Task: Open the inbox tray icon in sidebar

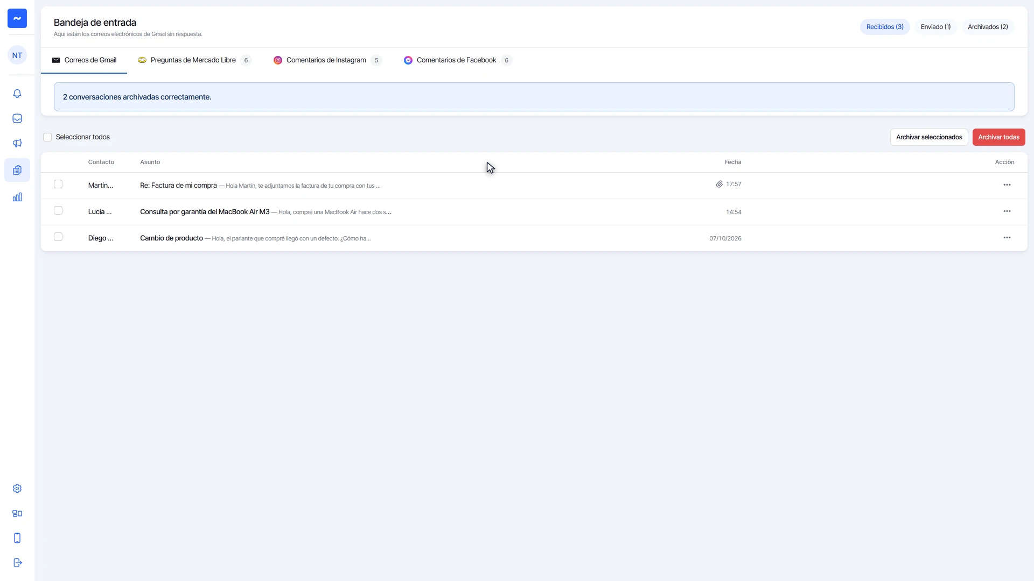Action: [x=17, y=118]
